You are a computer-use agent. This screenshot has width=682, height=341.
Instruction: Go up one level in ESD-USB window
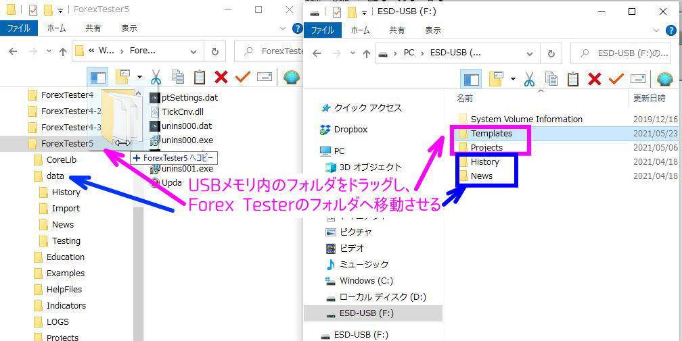(x=367, y=53)
